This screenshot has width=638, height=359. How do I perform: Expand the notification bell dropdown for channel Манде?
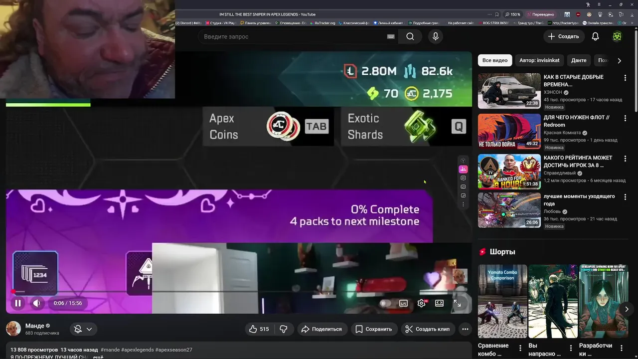83,329
